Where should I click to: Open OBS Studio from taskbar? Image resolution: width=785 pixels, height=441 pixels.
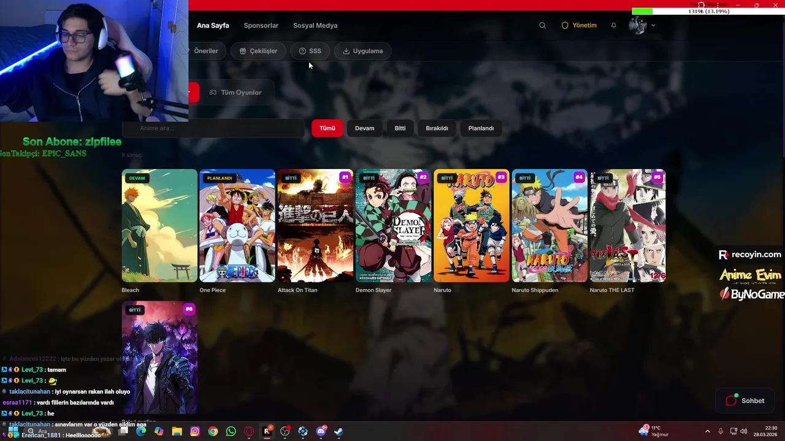coord(285,431)
